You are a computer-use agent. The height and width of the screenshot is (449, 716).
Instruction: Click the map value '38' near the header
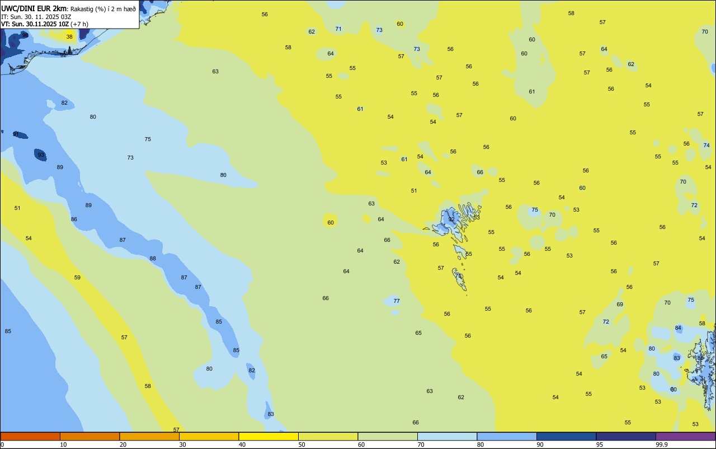69,37
